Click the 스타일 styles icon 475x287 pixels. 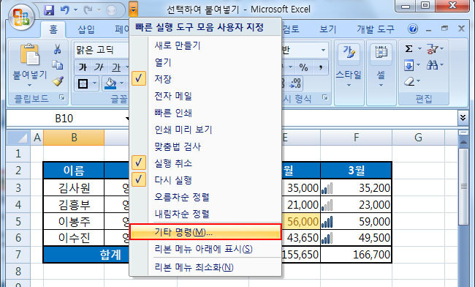pos(349,52)
